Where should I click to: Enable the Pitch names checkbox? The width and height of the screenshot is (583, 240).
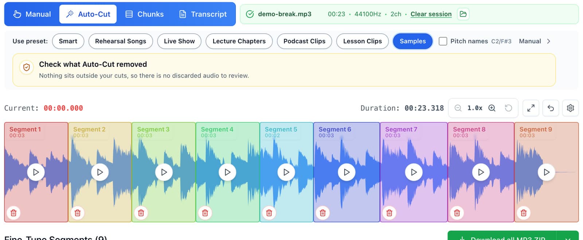pos(443,41)
